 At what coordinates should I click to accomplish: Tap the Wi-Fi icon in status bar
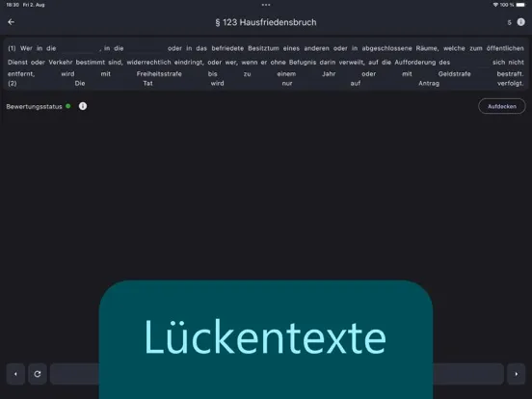click(495, 5)
